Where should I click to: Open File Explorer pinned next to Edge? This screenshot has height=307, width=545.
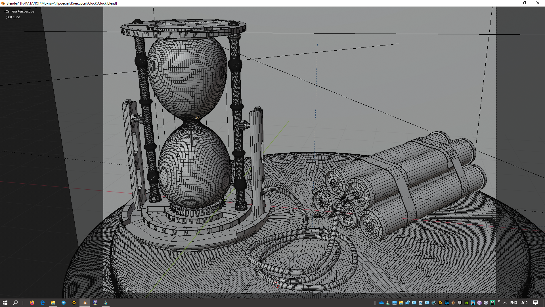coord(53,303)
